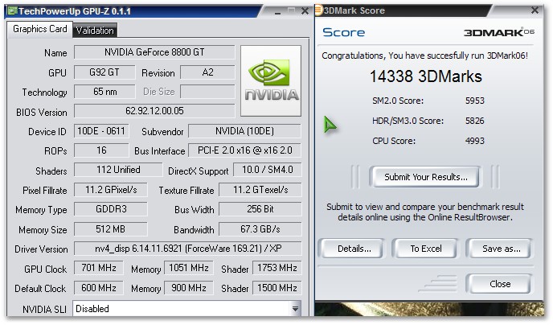
Task: Click the NVIDIA SLI label
Action: 44,310
